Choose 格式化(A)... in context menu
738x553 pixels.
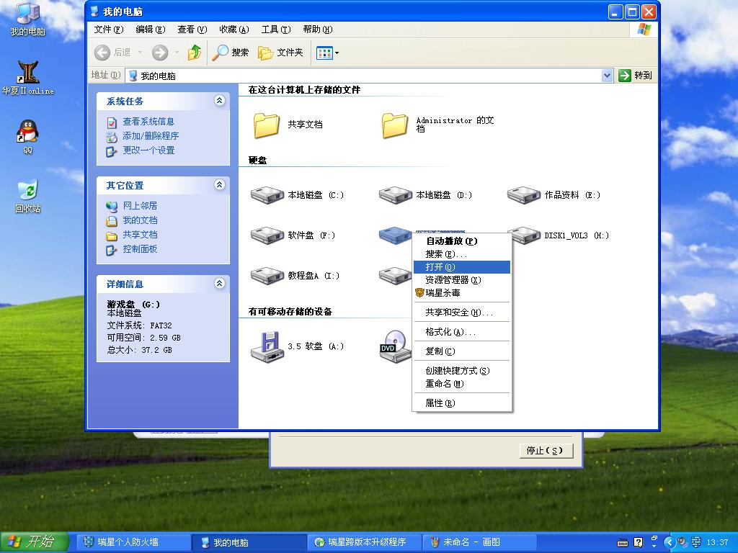(461, 332)
